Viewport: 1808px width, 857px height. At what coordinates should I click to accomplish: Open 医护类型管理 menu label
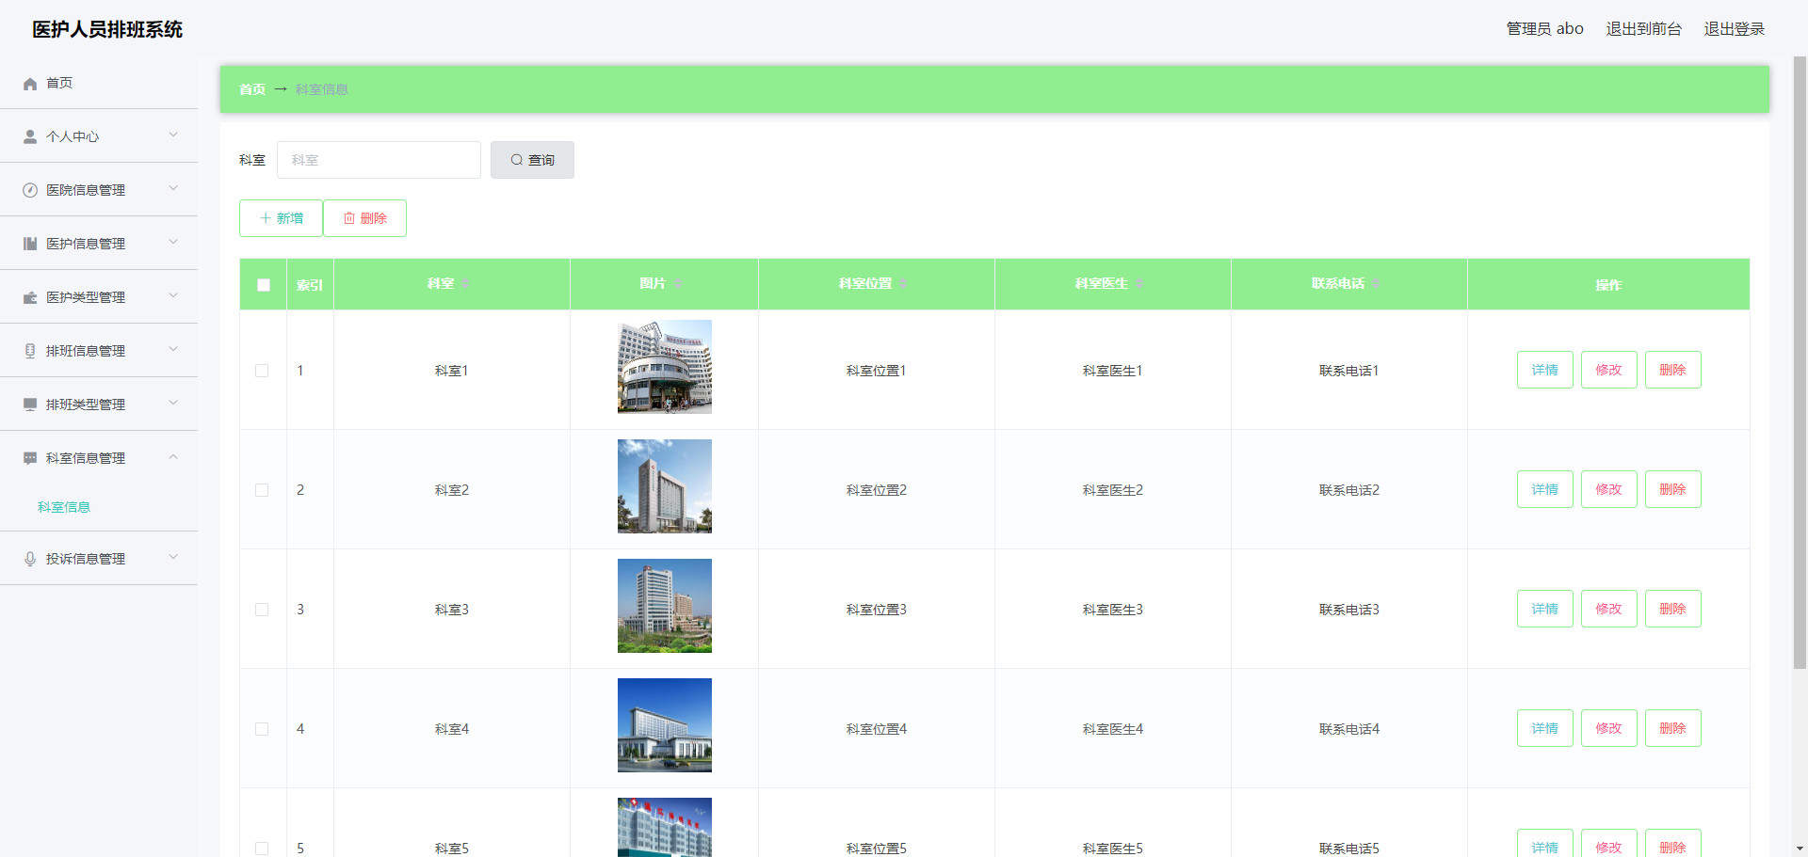point(86,297)
